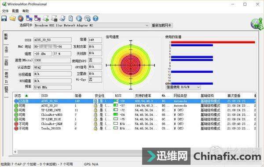Click signal icon in TP-LINK_24FE row

click(116, 110)
